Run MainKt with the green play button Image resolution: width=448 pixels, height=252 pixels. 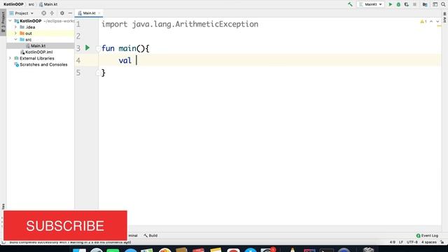point(391,4)
